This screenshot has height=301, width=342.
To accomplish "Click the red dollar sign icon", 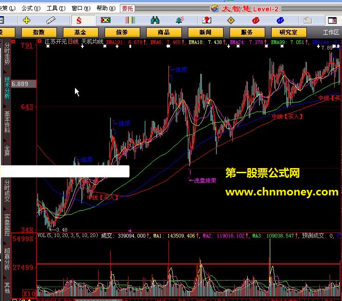I will click(79, 20).
